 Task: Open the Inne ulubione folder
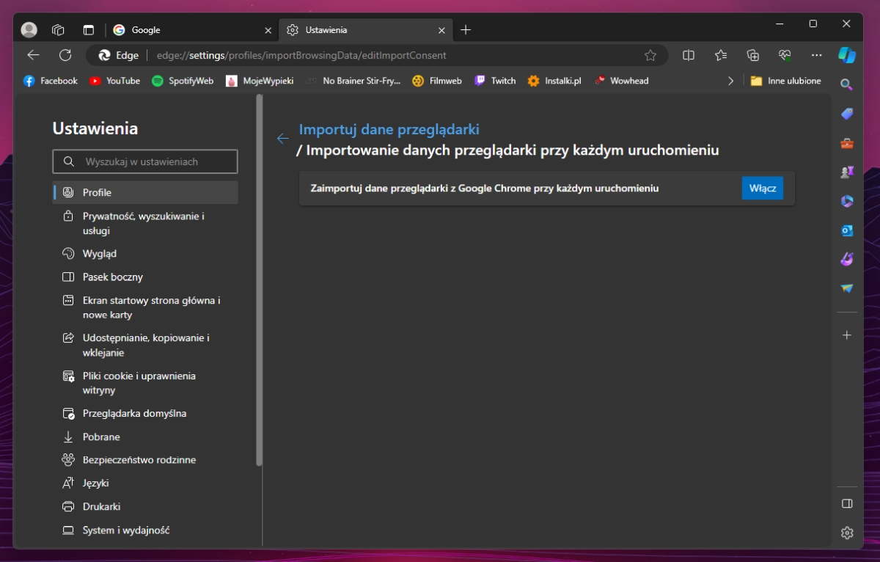tap(785, 81)
